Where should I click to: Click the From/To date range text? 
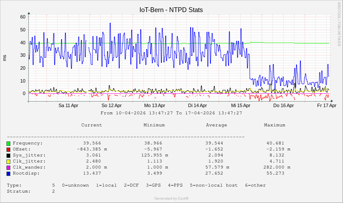pos(171,113)
